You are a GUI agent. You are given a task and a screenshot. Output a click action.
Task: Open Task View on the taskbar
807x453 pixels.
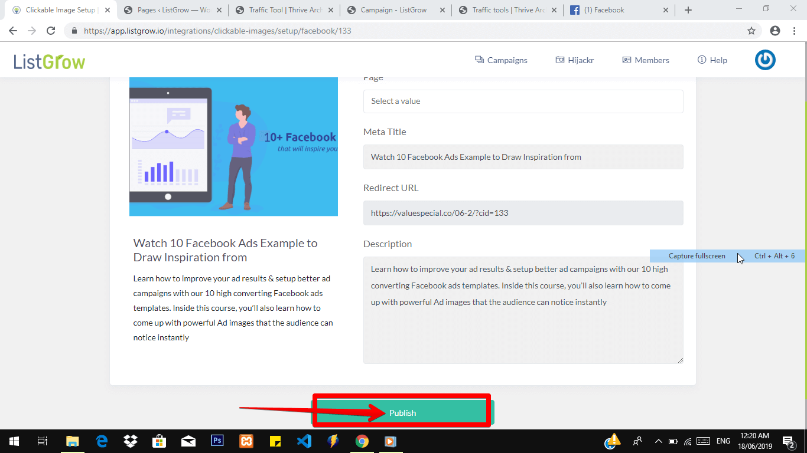pos(42,441)
